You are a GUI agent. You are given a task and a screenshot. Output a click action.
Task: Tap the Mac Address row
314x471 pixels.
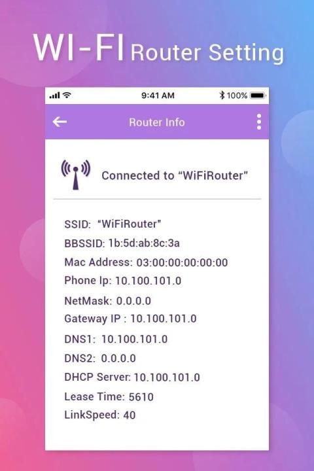(x=146, y=262)
